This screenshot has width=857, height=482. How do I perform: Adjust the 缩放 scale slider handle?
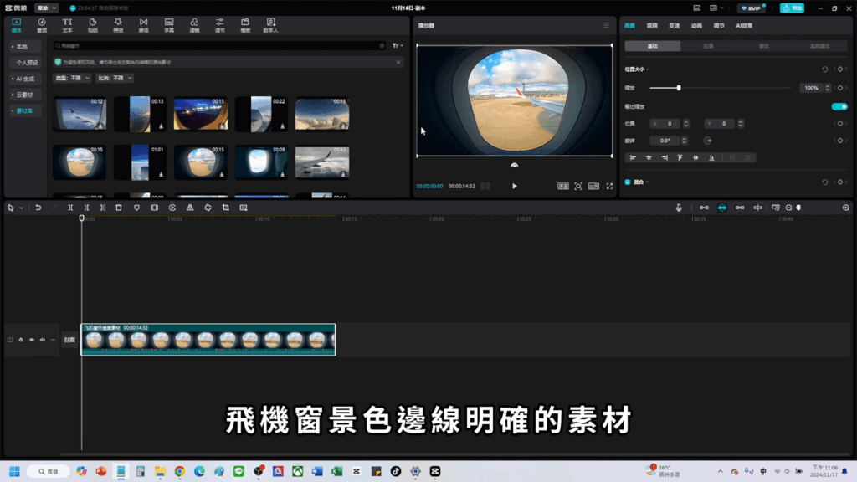coord(679,88)
